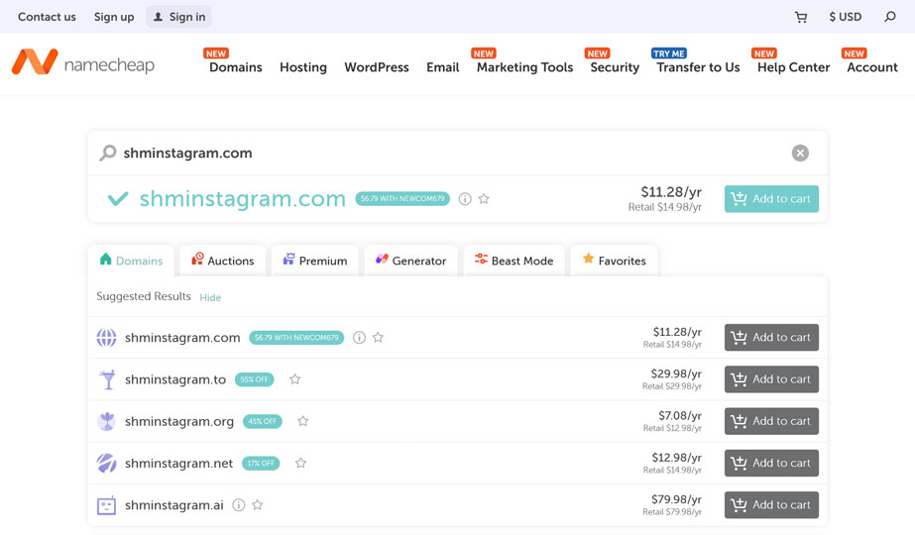Open the Premium tab

(315, 261)
